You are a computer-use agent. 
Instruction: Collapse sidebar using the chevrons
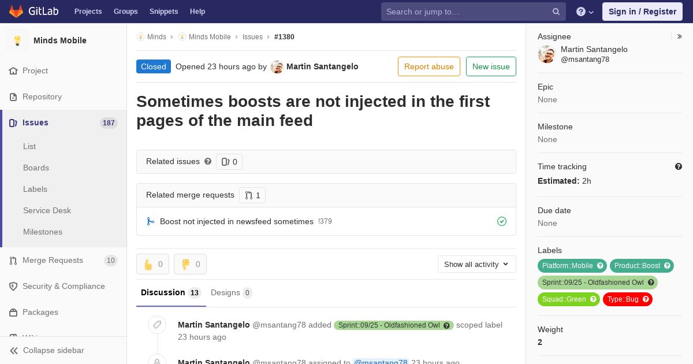[14, 351]
